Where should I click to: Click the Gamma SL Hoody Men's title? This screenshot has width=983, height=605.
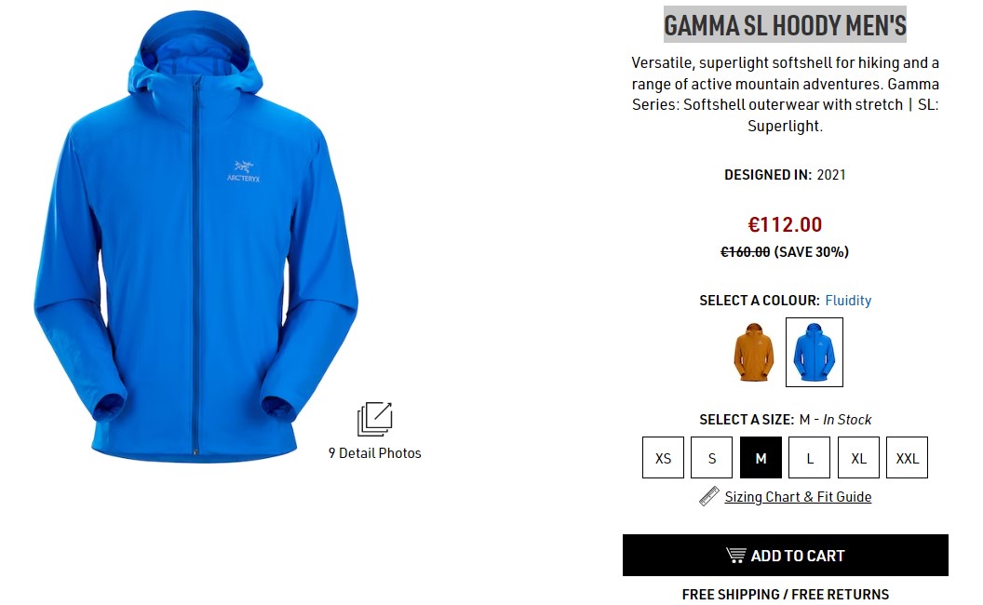click(785, 25)
